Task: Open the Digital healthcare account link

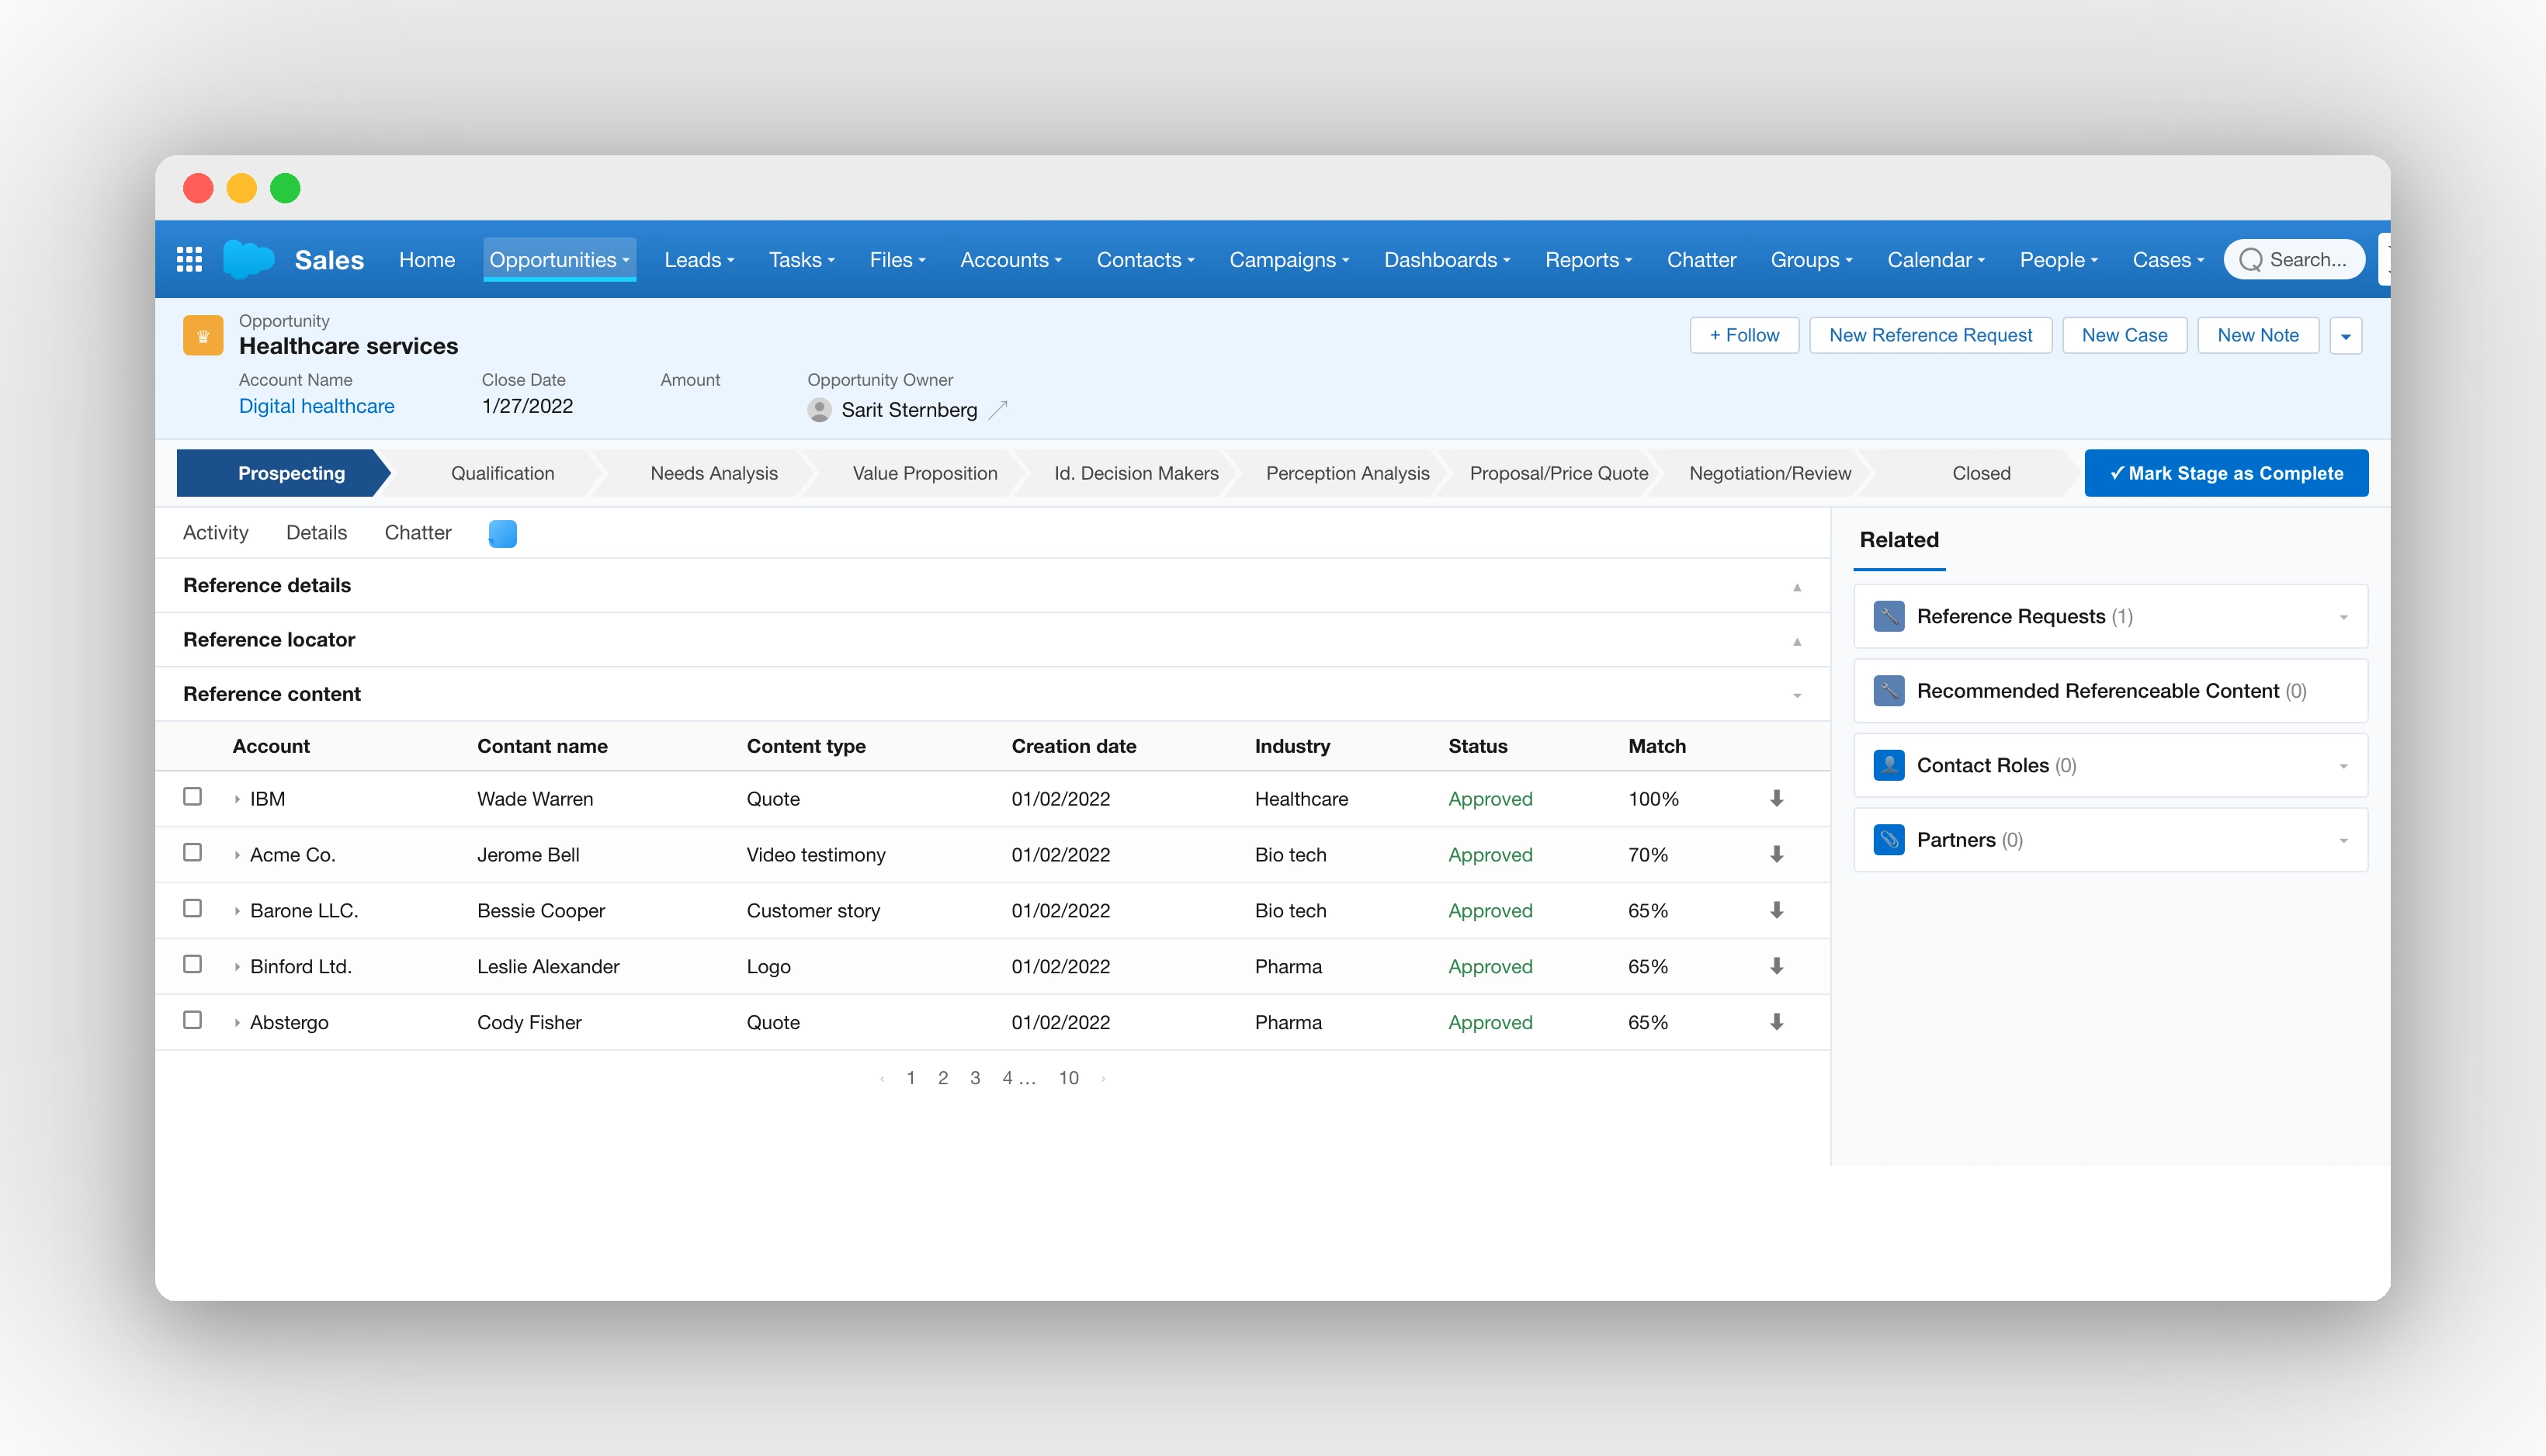Action: [x=316, y=406]
